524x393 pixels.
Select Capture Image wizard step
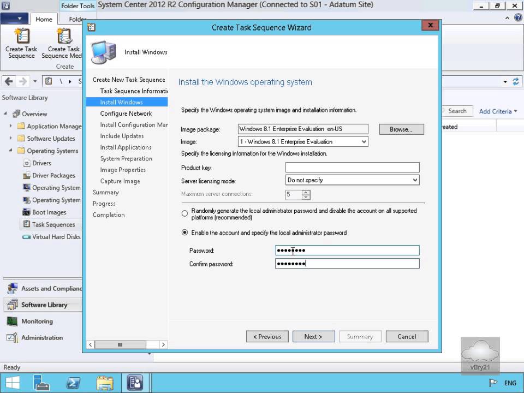[x=120, y=181]
